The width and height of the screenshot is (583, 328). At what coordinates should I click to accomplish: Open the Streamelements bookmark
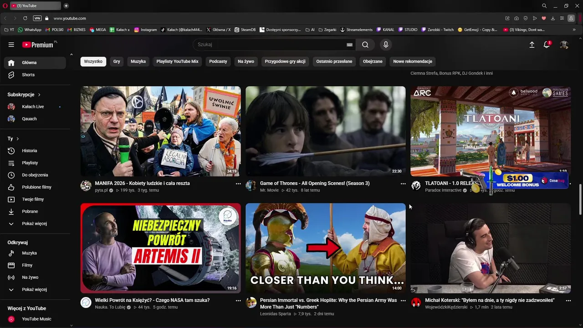tap(356, 30)
